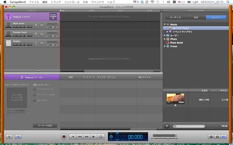This screenshot has height=145, width=233.
Task: Start playback with the play button
Action: (x=93, y=137)
